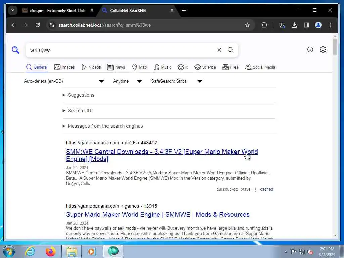Click the gamebanana.com mods 443402 URL

click(111, 143)
